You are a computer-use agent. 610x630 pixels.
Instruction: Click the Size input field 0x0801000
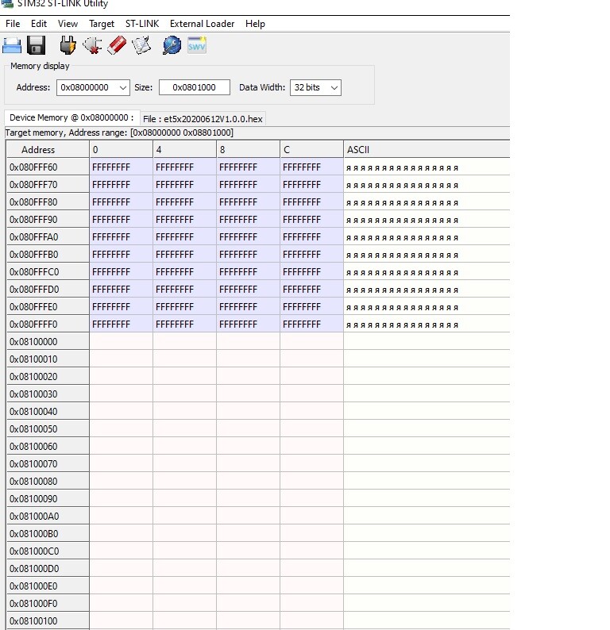195,87
